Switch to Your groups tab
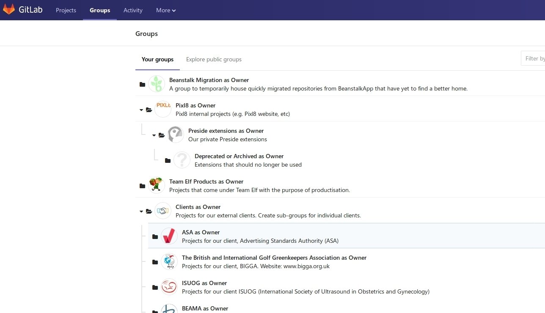 coord(157,59)
